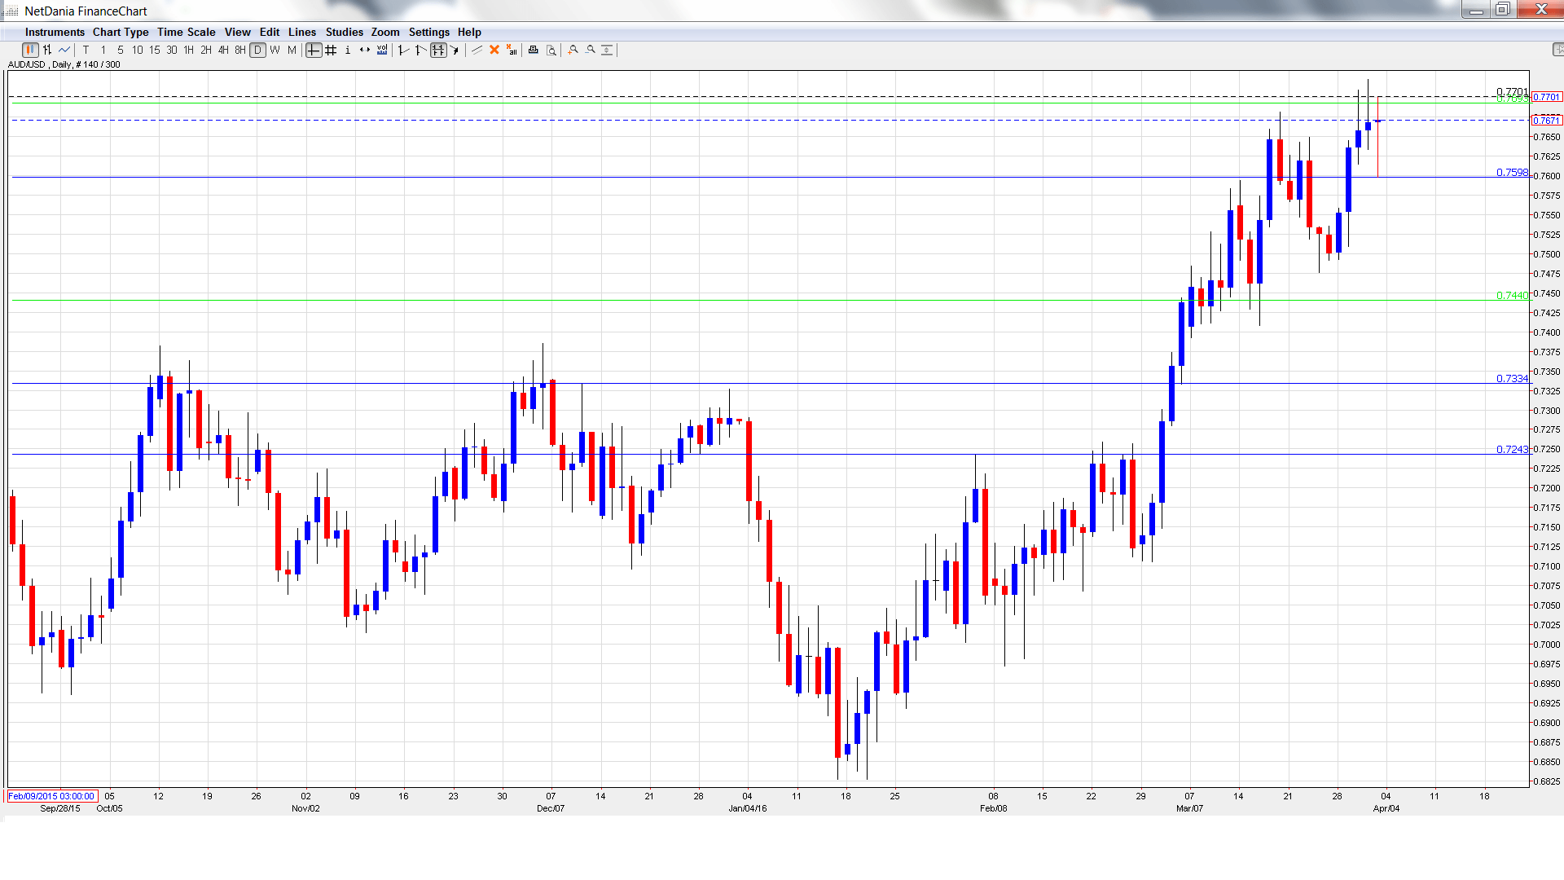Viewport: 1564px width, 880px height.
Task: Select the candlestick chart type icon
Action: pyautogui.click(x=30, y=51)
